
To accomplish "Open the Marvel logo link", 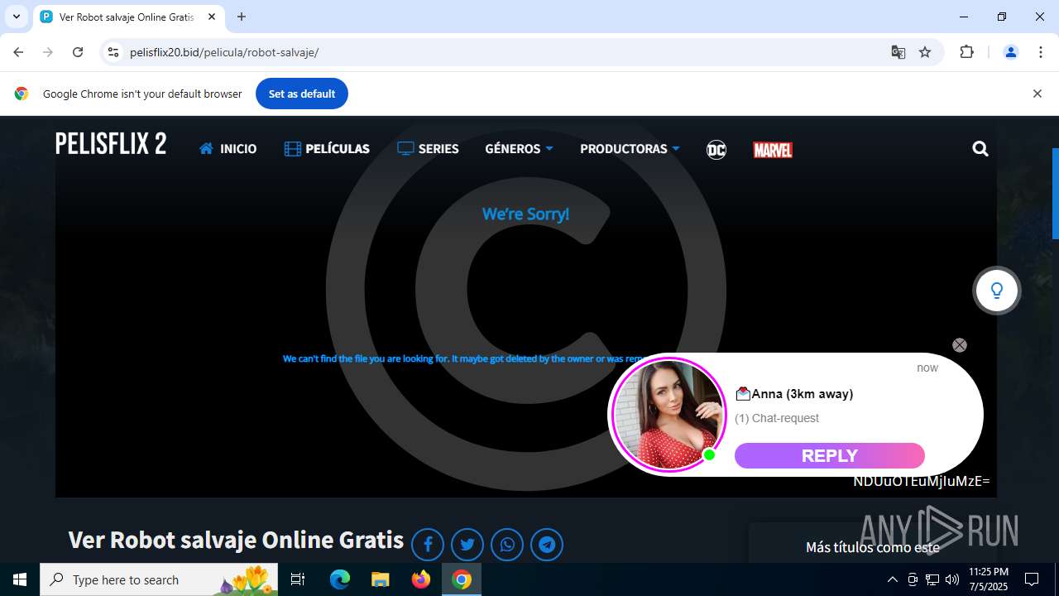I will (x=773, y=150).
